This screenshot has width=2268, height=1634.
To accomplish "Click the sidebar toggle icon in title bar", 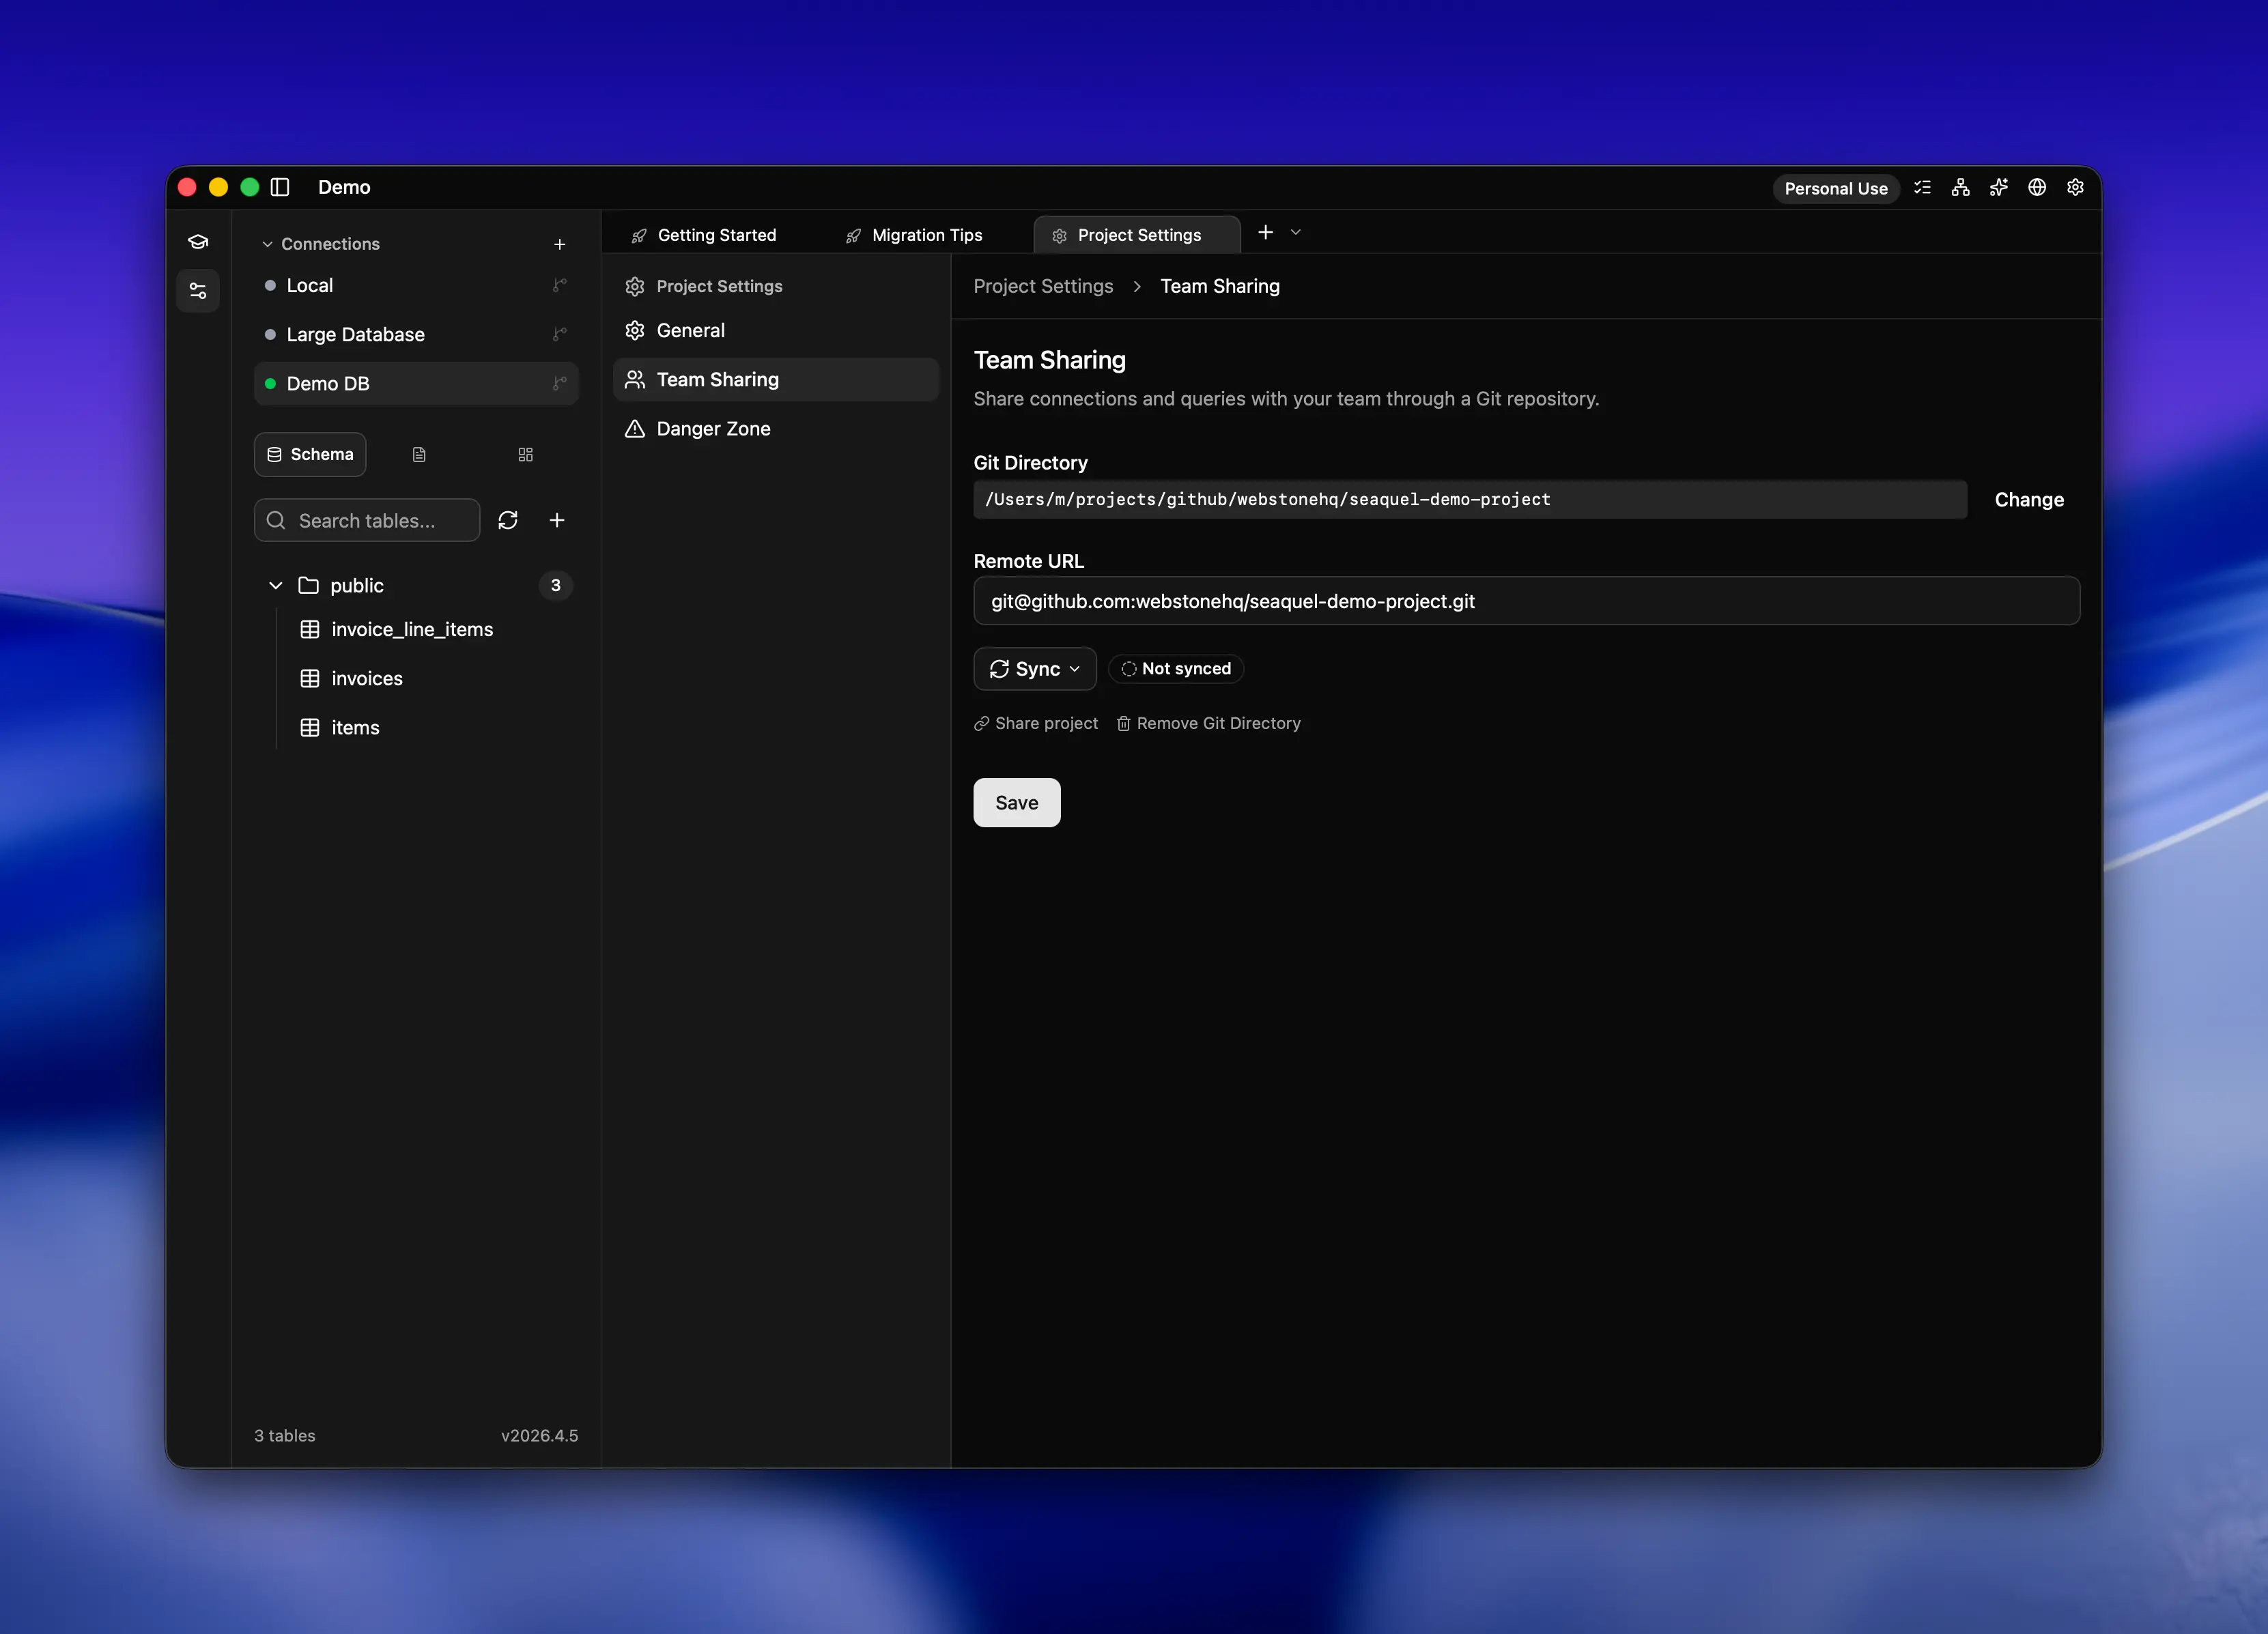I will click(280, 187).
